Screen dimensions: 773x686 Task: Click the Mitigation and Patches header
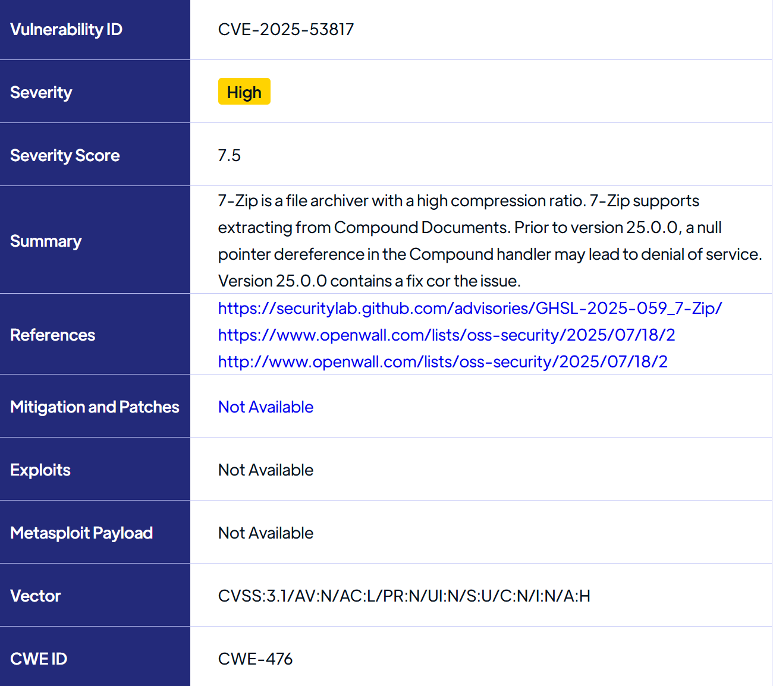(95, 406)
